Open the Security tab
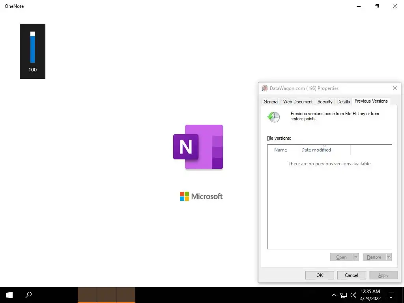This screenshot has height=303, width=404. (x=325, y=102)
